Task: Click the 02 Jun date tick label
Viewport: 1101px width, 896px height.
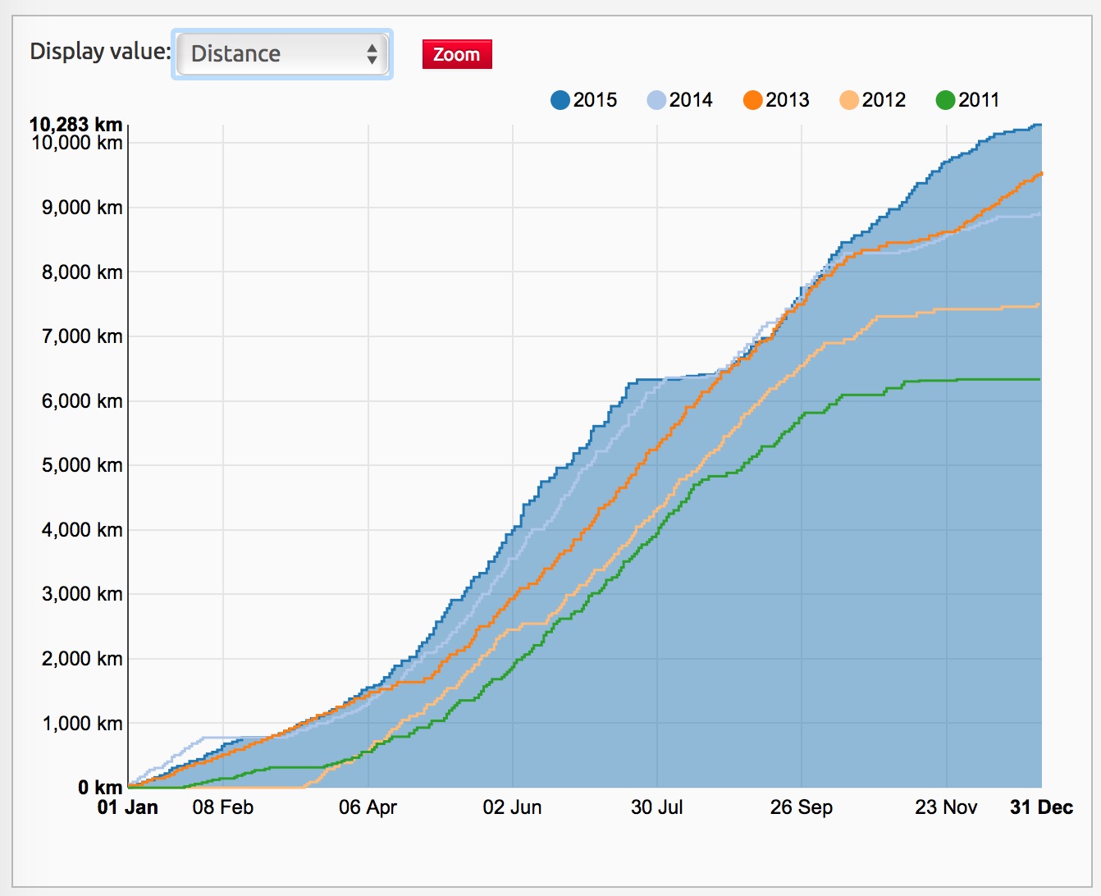Action: pos(512,807)
